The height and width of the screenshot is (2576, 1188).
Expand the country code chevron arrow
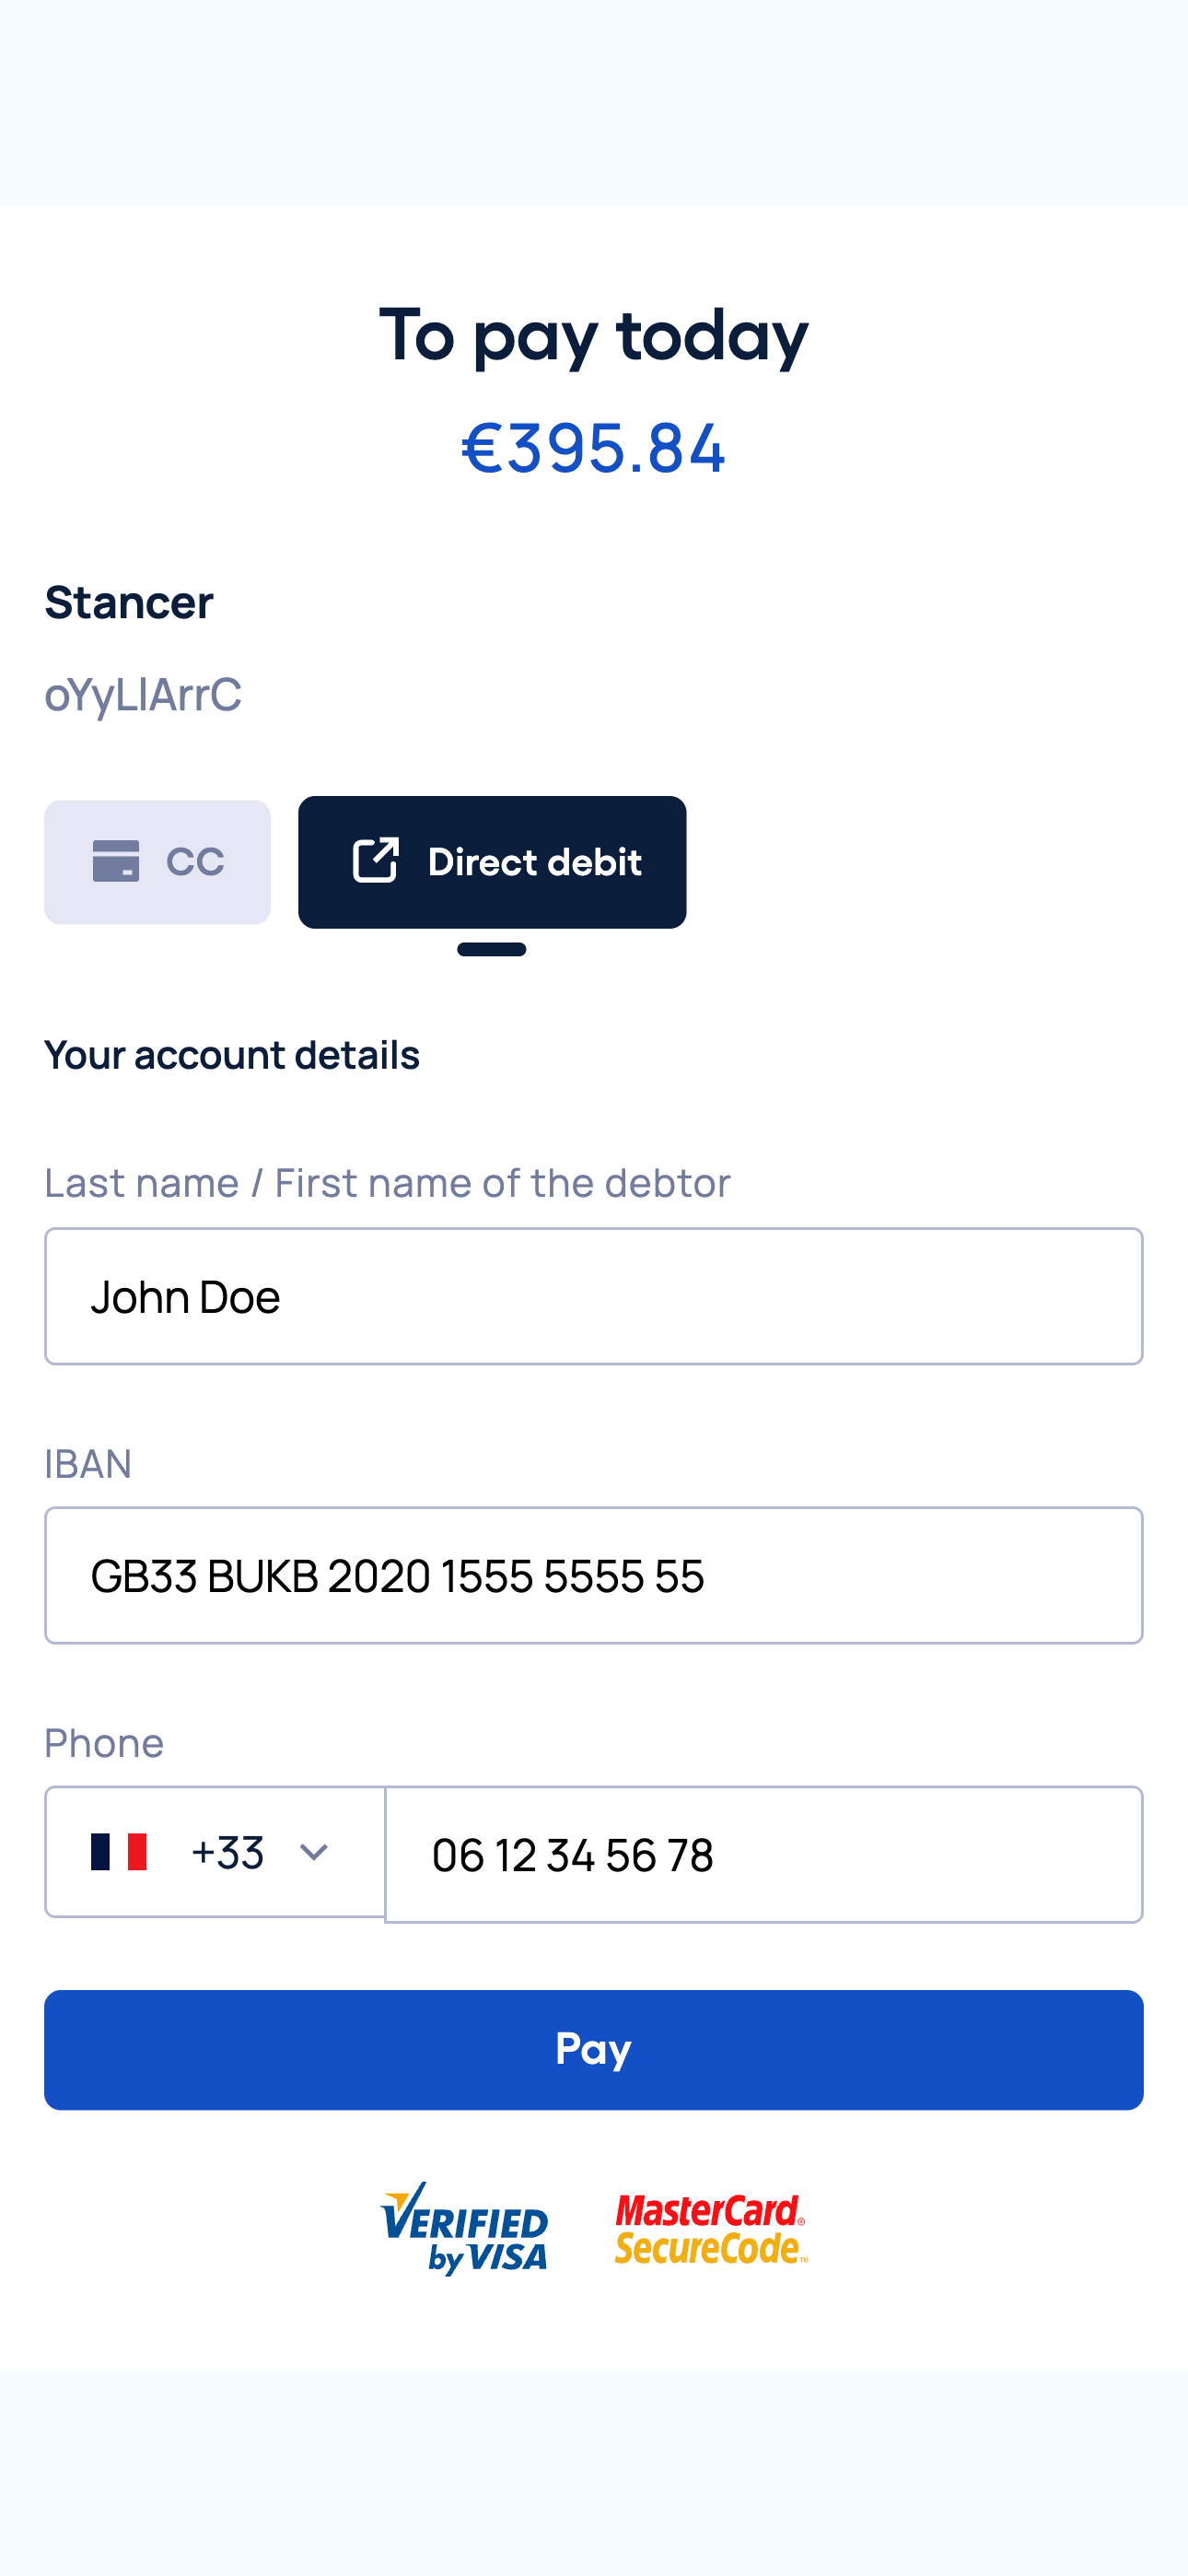click(x=314, y=1853)
